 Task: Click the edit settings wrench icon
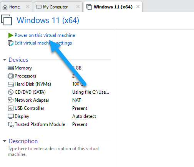[x=11, y=43]
